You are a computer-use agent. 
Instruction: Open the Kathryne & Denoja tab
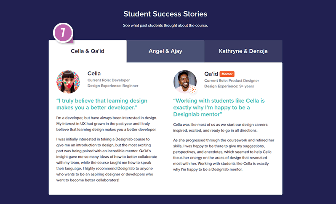tap(243, 51)
